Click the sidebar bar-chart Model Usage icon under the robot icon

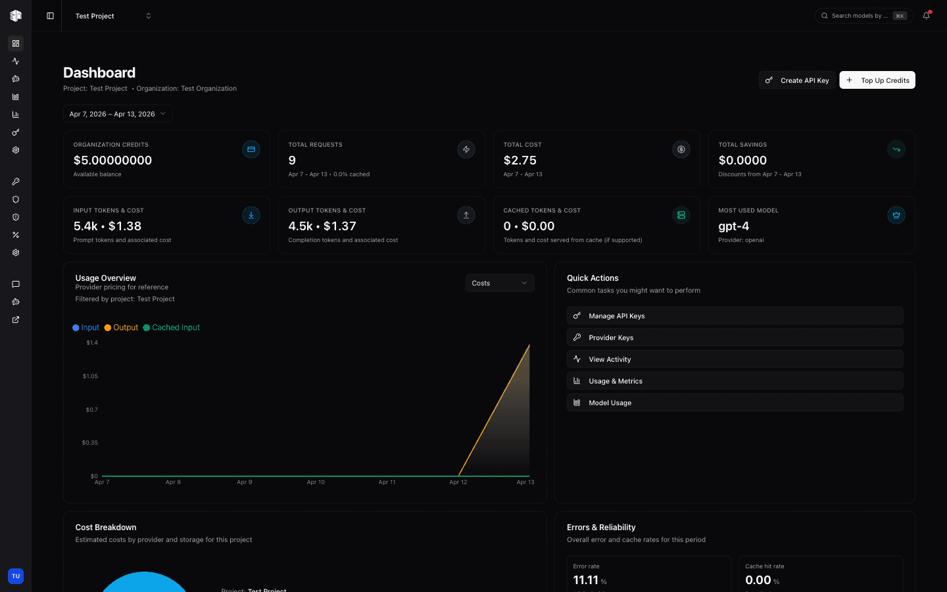click(16, 97)
